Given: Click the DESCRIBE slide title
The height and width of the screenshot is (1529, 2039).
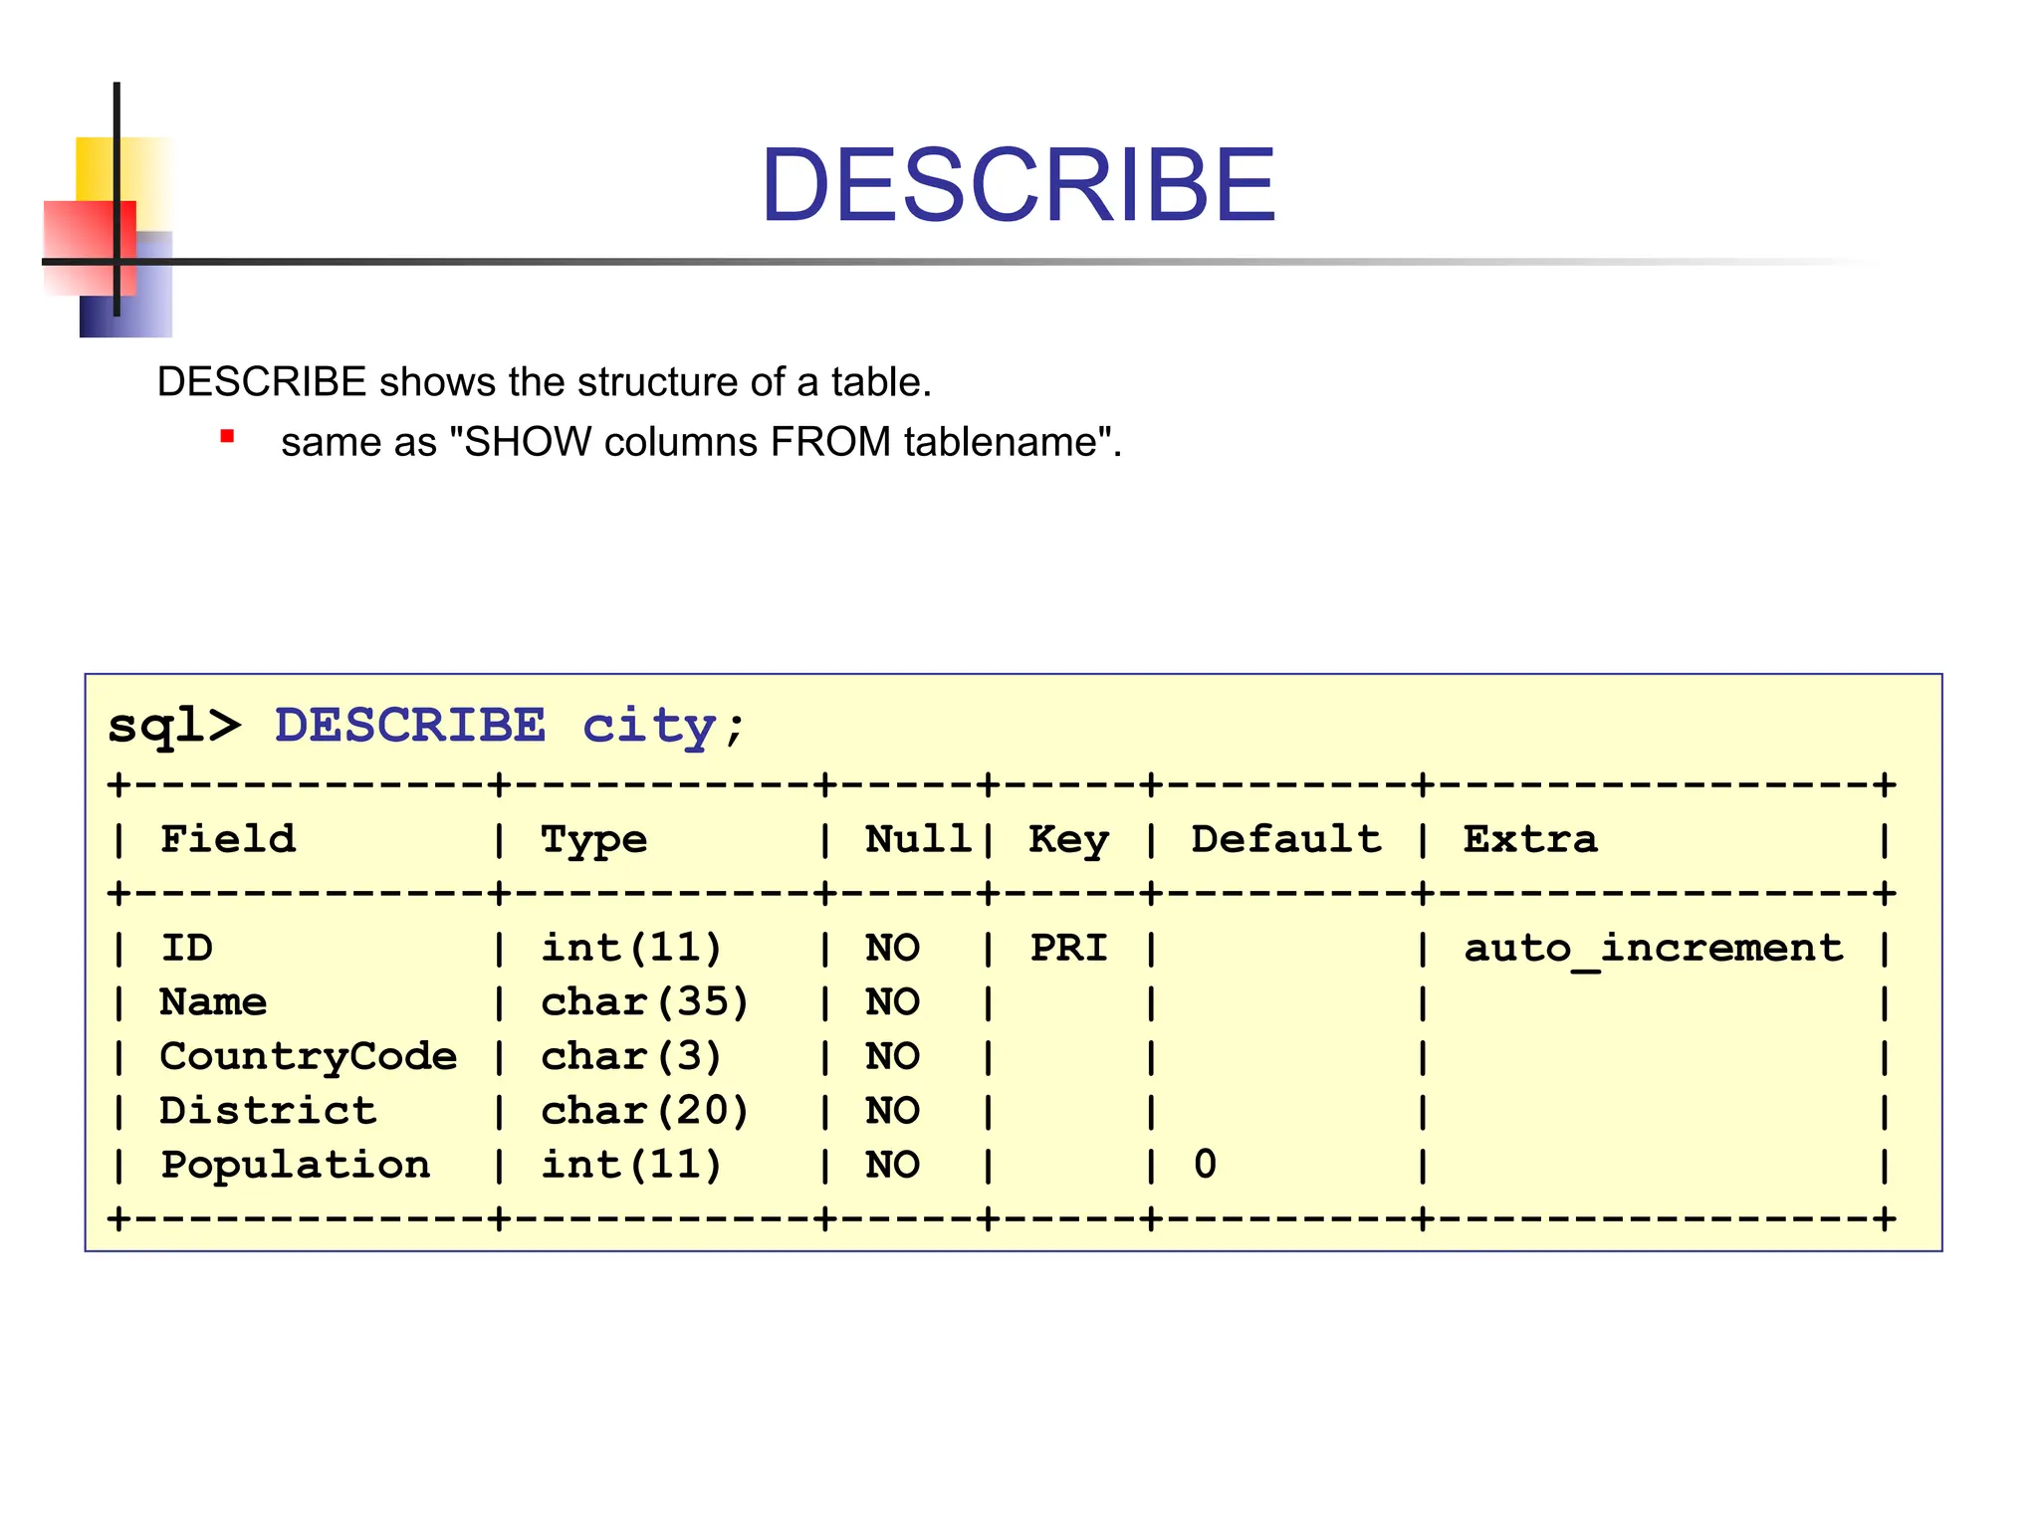Looking at the screenshot, I should tap(1018, 185).
